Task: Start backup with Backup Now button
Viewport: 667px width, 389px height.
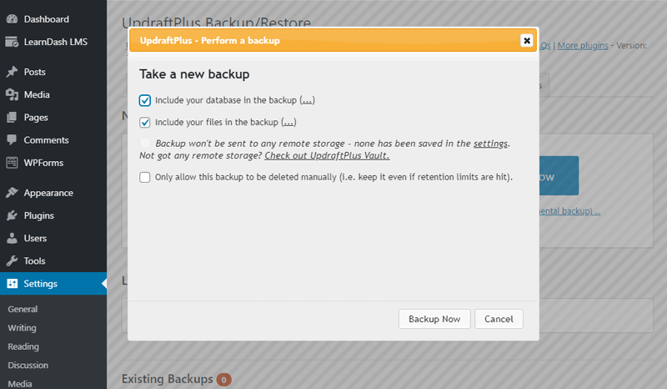Action: [x=434, y=319]
